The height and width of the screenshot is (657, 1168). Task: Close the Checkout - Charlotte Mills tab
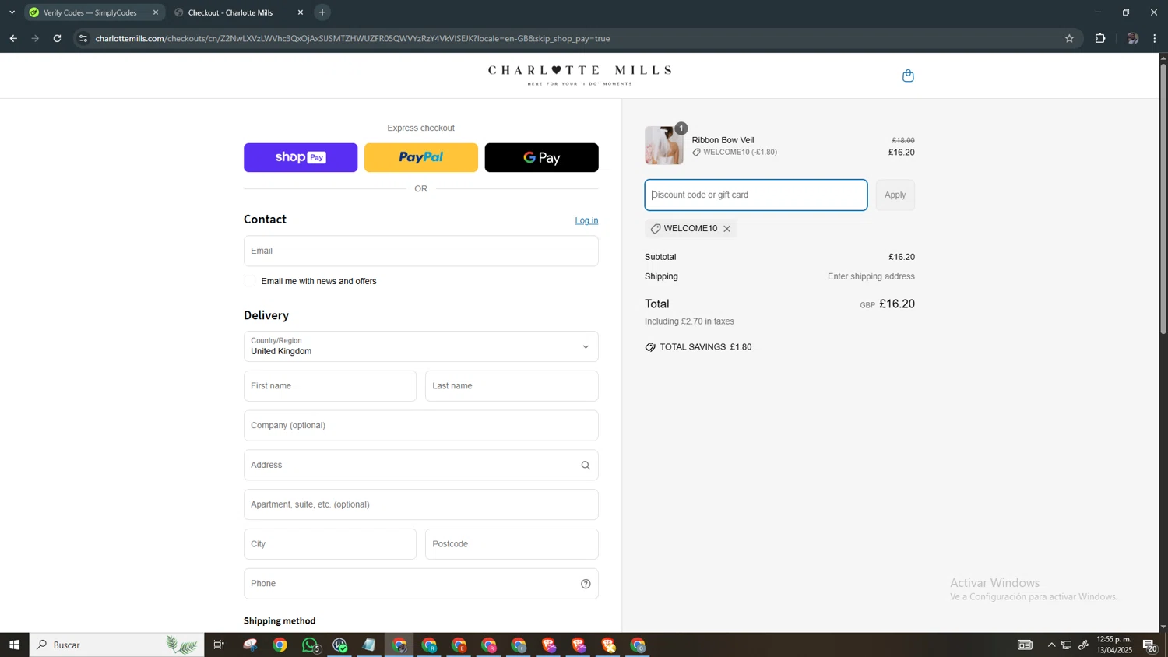pyautogui.click(x=301, y=12)
